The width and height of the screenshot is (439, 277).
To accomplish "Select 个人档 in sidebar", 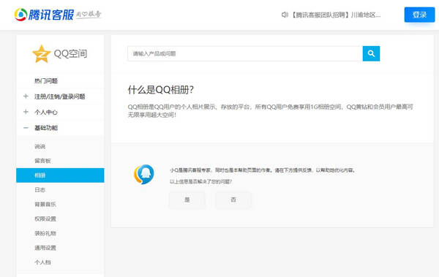I will tap(42, 262).
